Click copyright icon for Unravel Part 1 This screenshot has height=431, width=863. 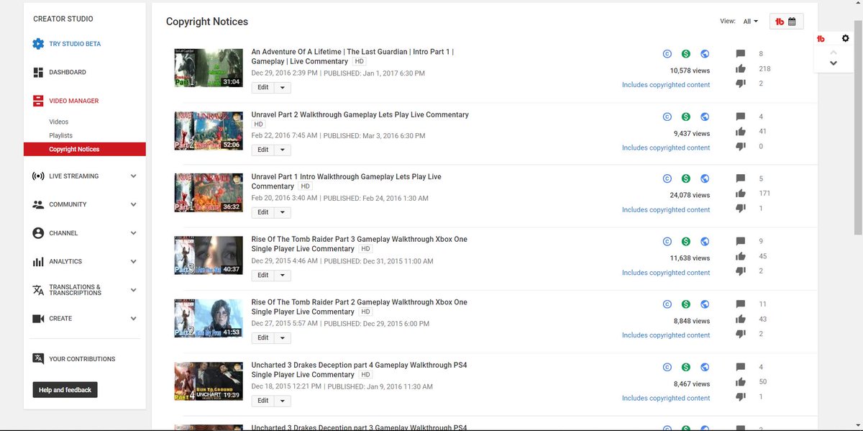tap(667, 179)
